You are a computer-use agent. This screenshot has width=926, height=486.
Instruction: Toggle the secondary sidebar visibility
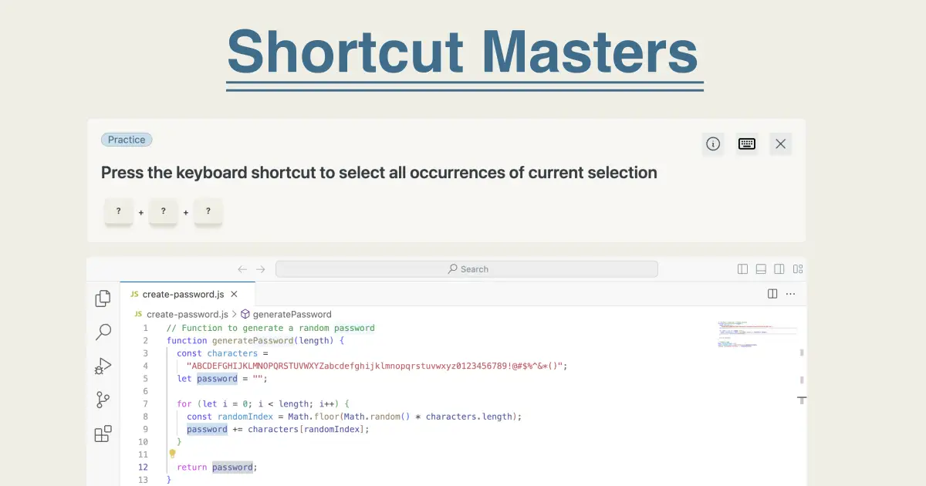[x=780, y=268]
